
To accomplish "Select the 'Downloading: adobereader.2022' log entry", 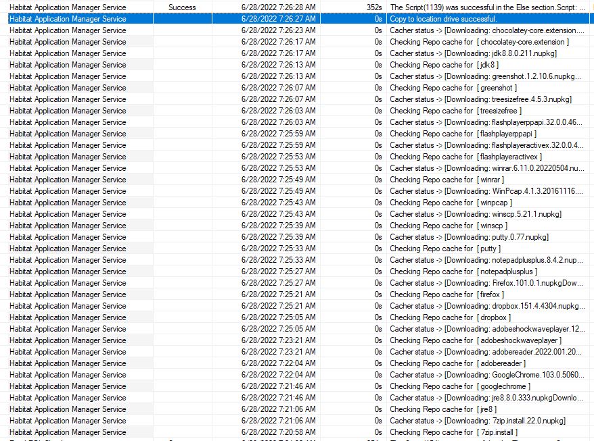I will coord(487,352).
